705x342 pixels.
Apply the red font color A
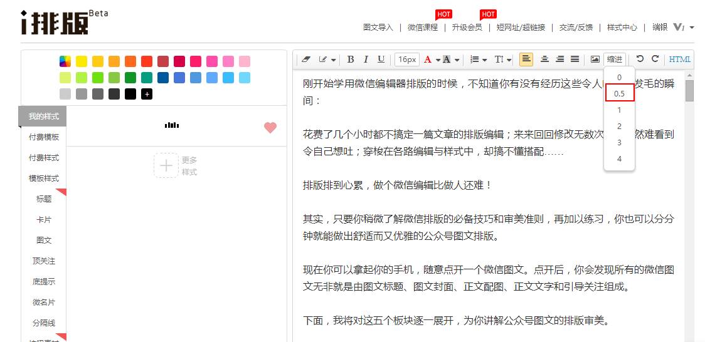(x=427, y=60)
